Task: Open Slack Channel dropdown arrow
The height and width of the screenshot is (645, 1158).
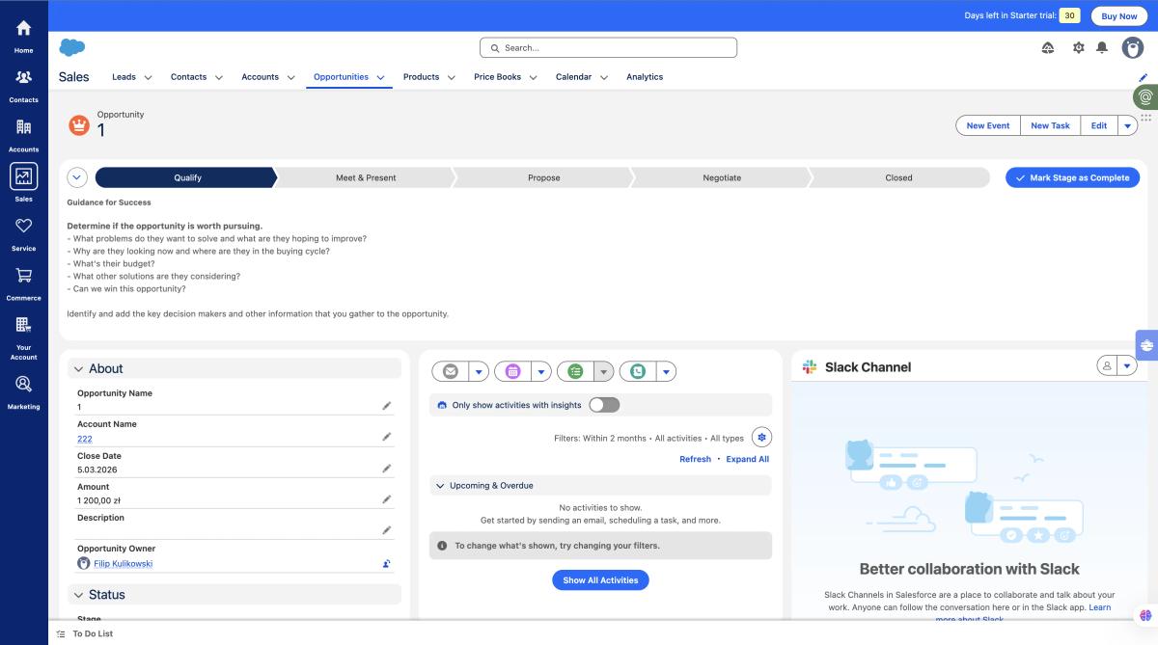Action: coord(1127,365)
